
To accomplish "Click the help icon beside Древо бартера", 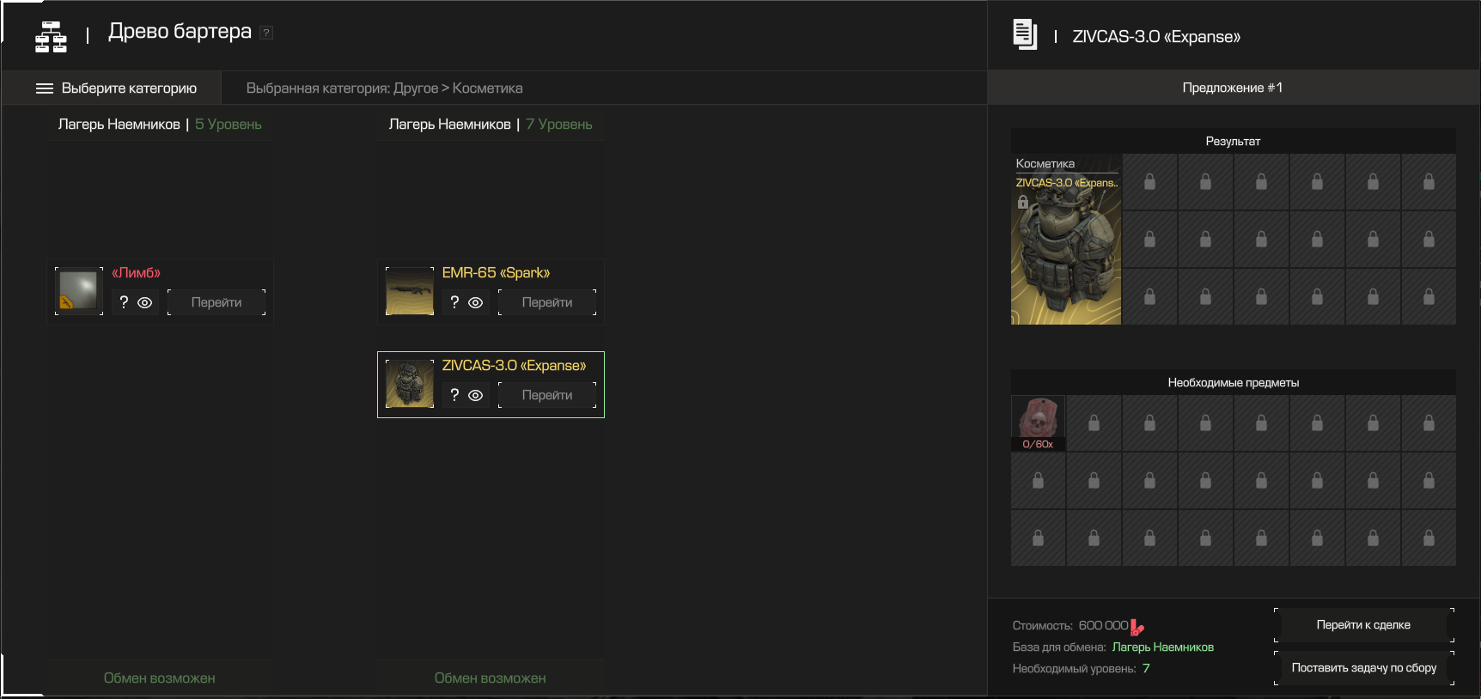I will click(266, 33).
